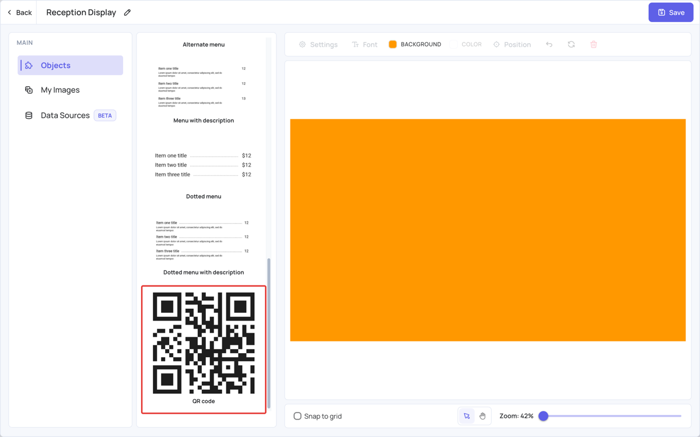Image resolution: width=700 pixels, height=437 pixels.
Task: Add the QR code object
Action: [x=204, y=350]
